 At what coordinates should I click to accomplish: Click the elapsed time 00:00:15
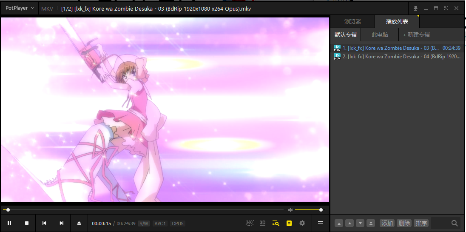[101, 223]
